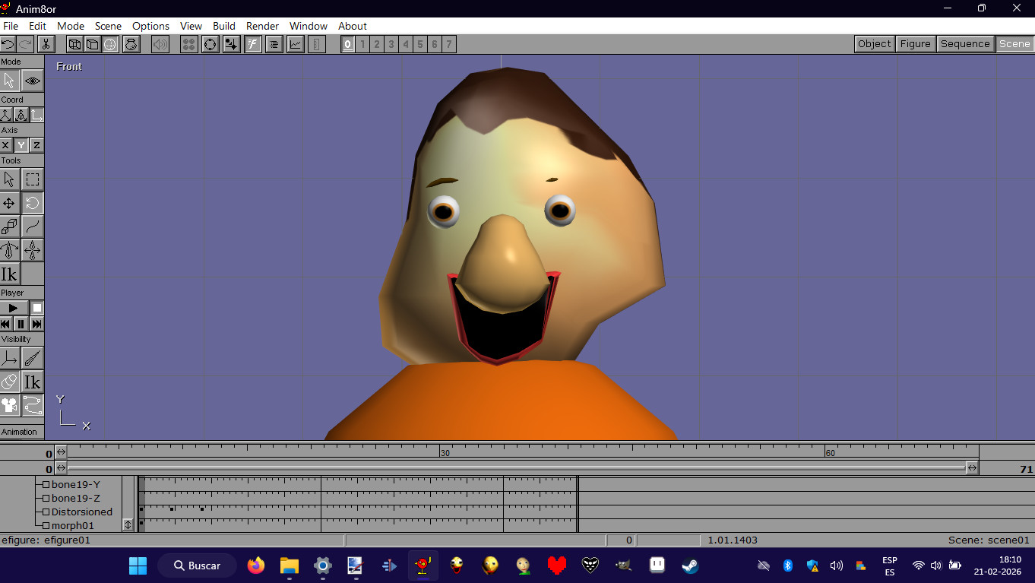Toggle the Y axis button
This screenshot has width=1035, height=583.
click(x=21, y=145)
